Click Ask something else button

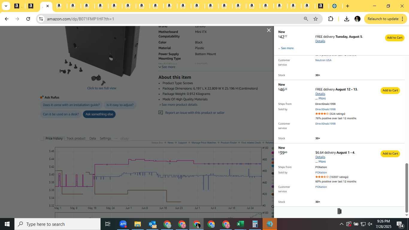point(99,114)
